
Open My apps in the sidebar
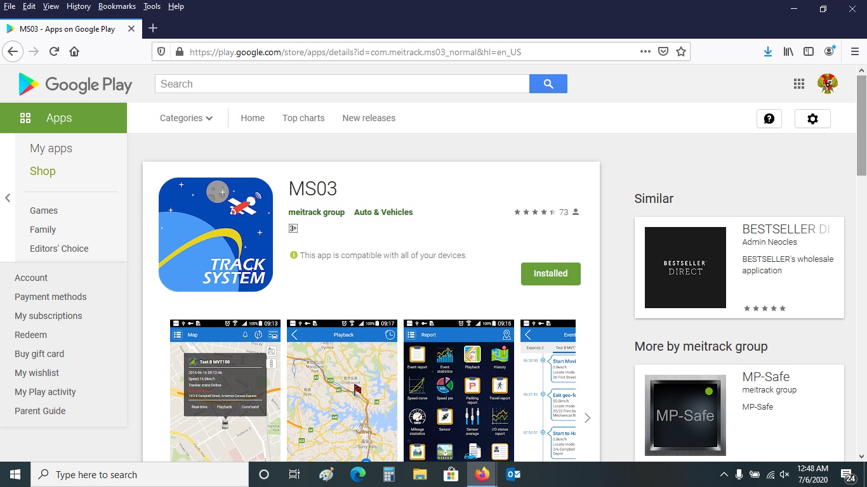[51, 148]
